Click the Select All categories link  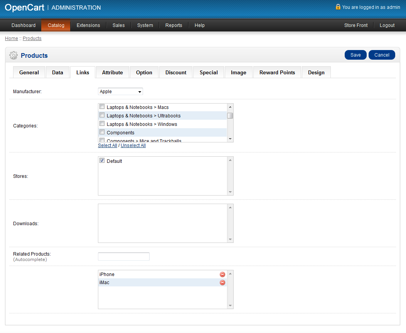coord(108,146)
